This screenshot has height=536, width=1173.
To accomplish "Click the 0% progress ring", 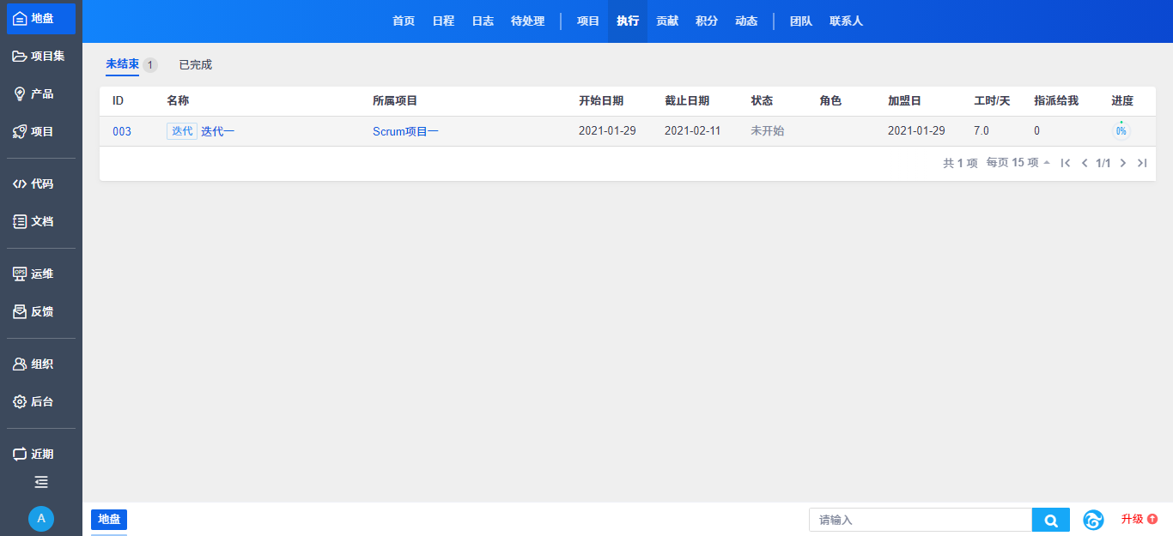I will [x=1121, y=131].
